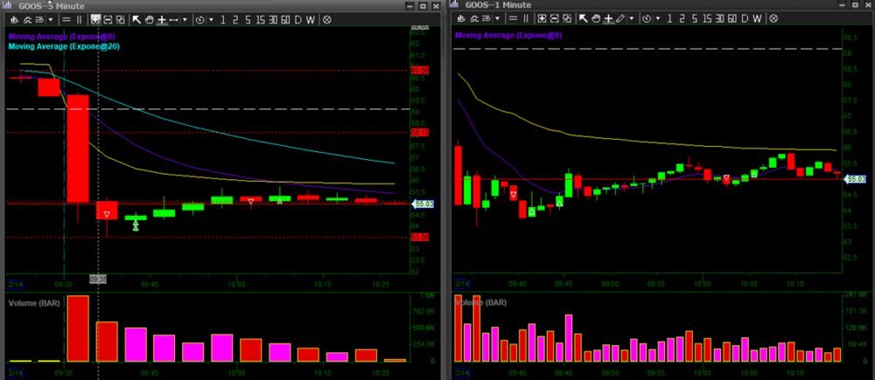Select the hand pan tool in the 5 Minute chart

tap(150, 18)
